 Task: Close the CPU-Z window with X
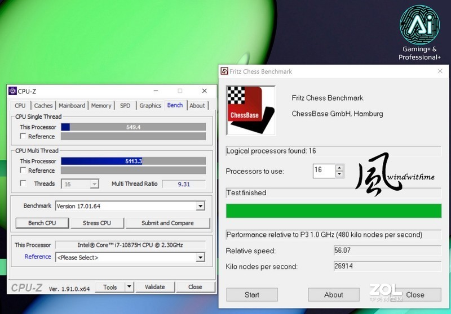click(x=205, y=91)
